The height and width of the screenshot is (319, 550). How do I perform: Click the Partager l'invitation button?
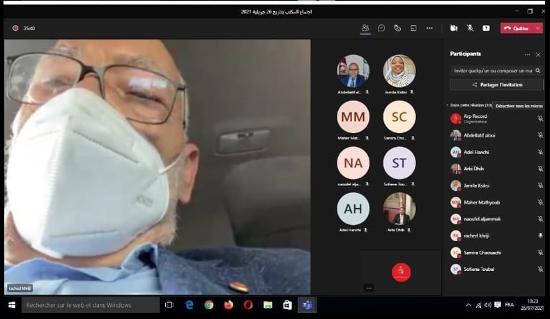[496, 84]
